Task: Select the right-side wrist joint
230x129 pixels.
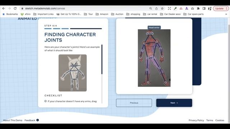Action: coord(162,57)
